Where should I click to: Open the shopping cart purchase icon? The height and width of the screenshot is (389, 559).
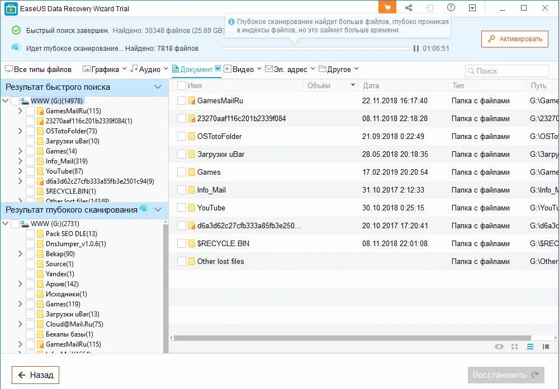coord(387,8)
